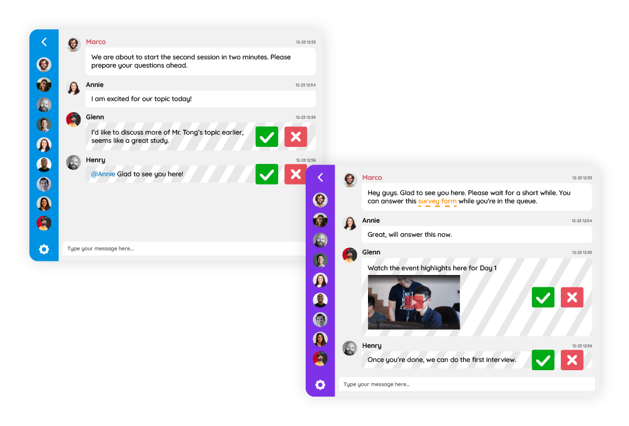
Task: Click the @Annie mention link
Action: point(103,174)
